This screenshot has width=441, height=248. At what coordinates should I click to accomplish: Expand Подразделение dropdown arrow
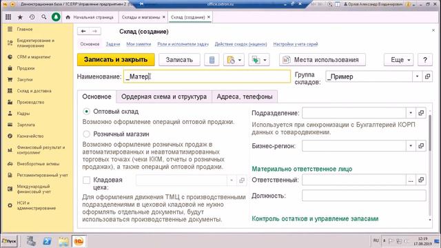click(411, 113)
